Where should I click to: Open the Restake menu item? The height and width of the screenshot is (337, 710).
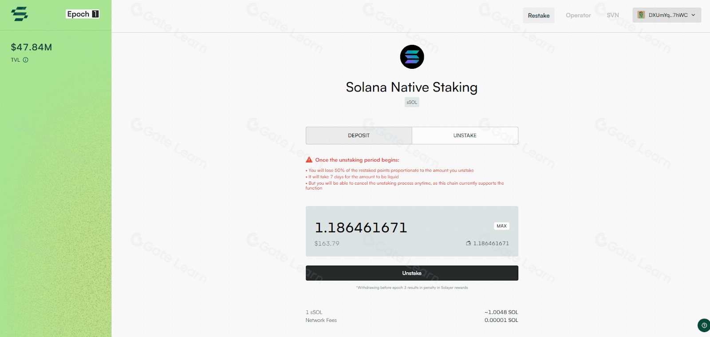(539, 16)
